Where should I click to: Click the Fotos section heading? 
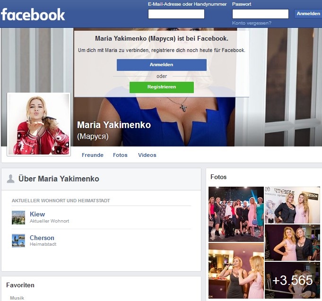tap(218, 177)
